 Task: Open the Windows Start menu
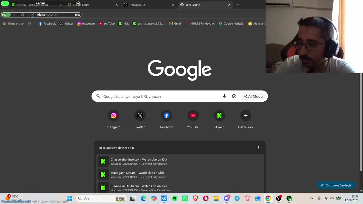[69, 198]
